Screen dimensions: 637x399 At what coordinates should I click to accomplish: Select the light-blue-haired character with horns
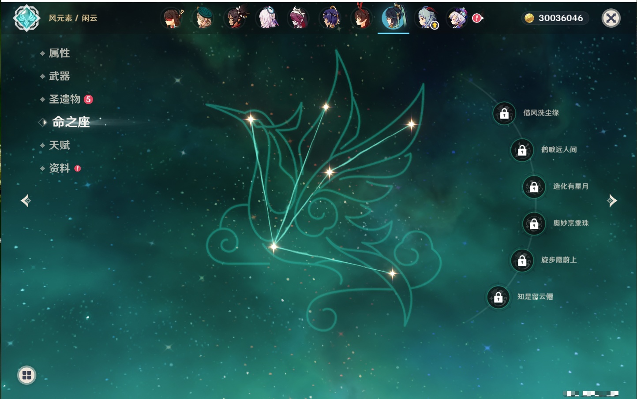click(x=427, y=18)
